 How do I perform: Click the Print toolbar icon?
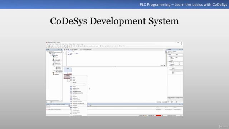point(52,46)
